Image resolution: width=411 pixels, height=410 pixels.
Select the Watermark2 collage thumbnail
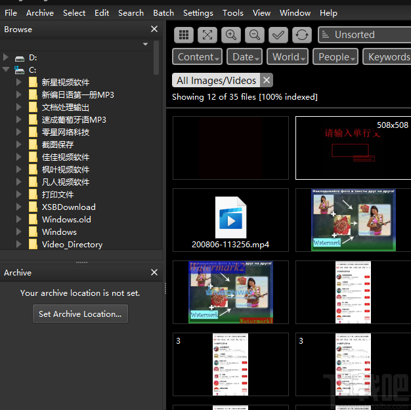[x=230, y=292]
